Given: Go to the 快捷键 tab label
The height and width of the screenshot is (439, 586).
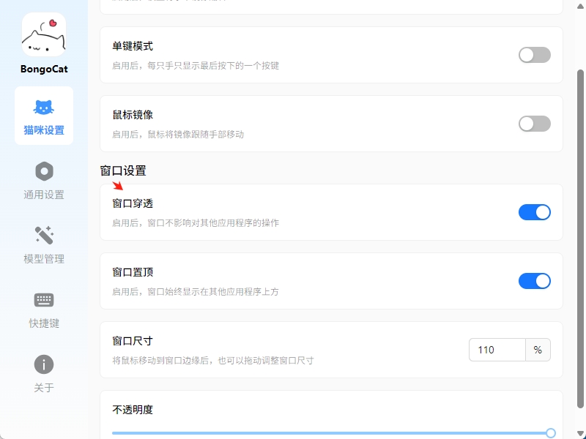Looking at the screenshot, I should (44, 323).
